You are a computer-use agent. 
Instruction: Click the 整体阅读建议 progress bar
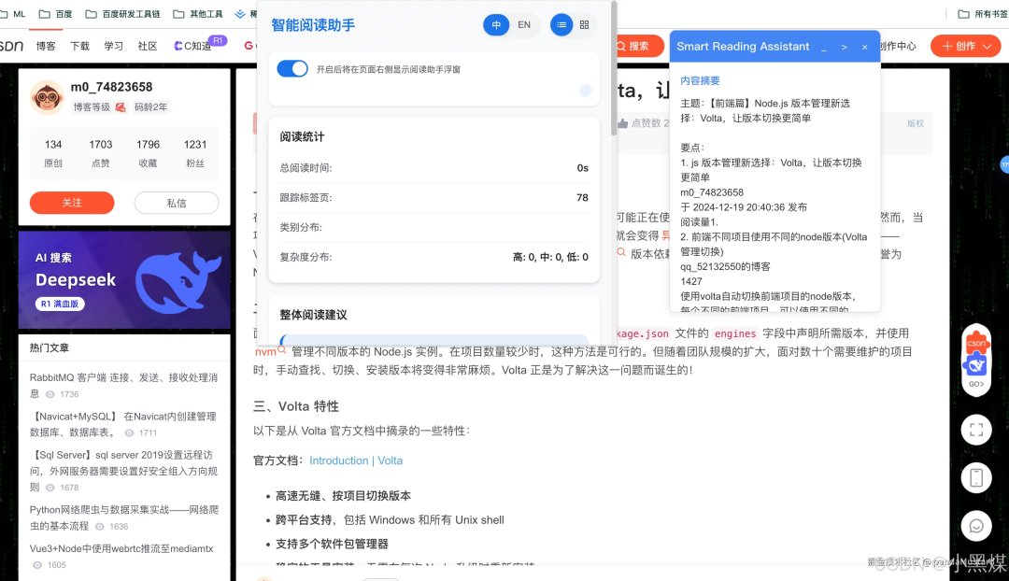tap(434, 340)
